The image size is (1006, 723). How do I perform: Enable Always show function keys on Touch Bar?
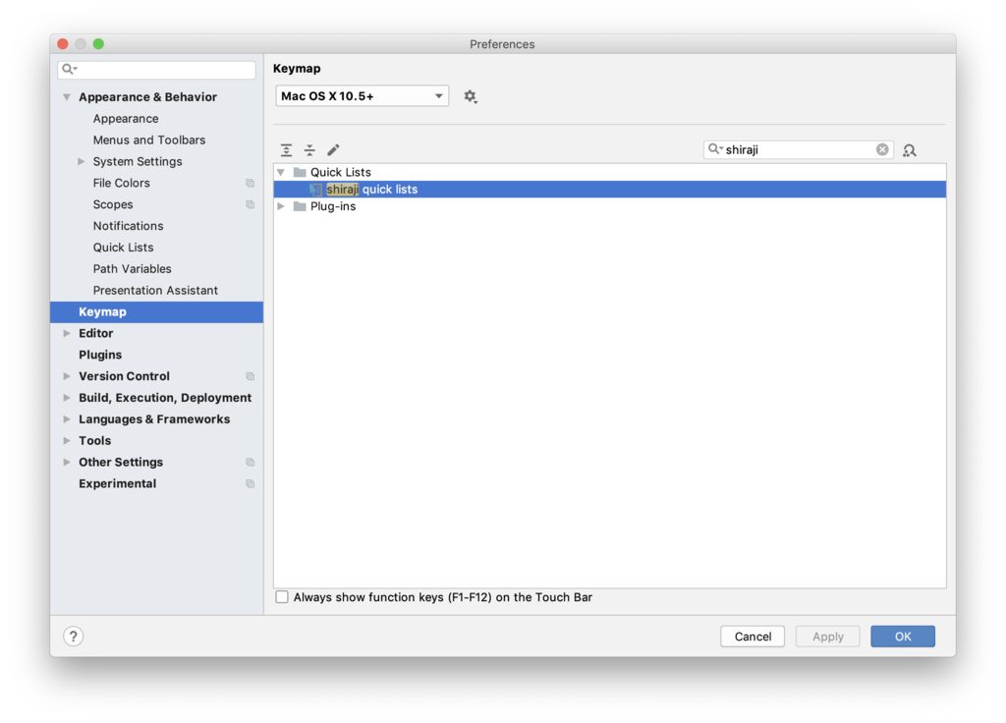pyautogui.click(x=282, y=597)
